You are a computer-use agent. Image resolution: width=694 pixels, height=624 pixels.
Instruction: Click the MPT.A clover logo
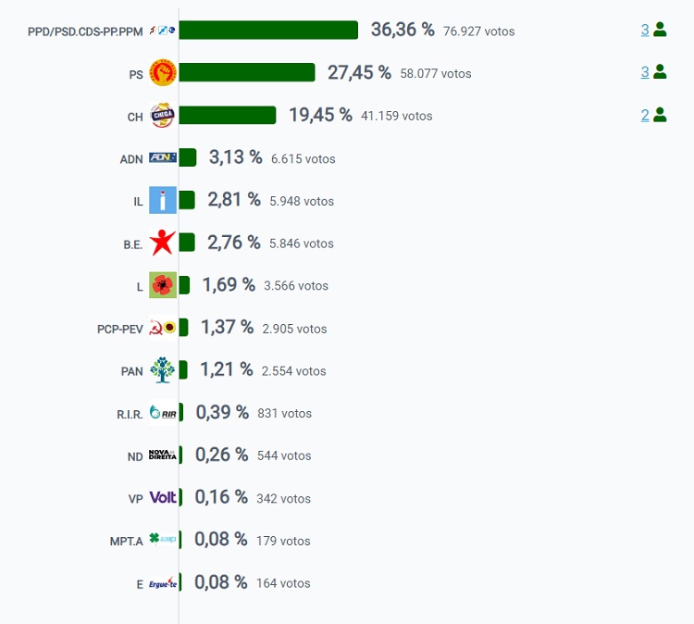click(163, 540)
